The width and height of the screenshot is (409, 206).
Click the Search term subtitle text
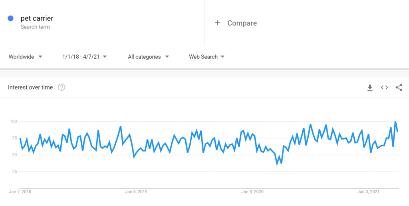point(35,27)
